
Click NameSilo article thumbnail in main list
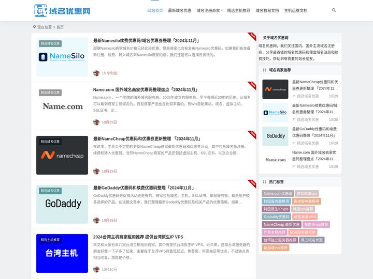pos(62,57)
